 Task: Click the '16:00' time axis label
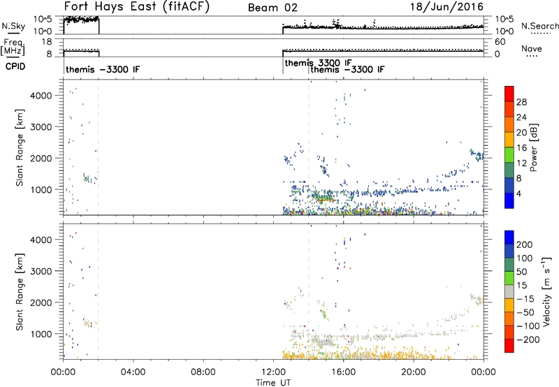pyautogui.click(x=343, y=372)
